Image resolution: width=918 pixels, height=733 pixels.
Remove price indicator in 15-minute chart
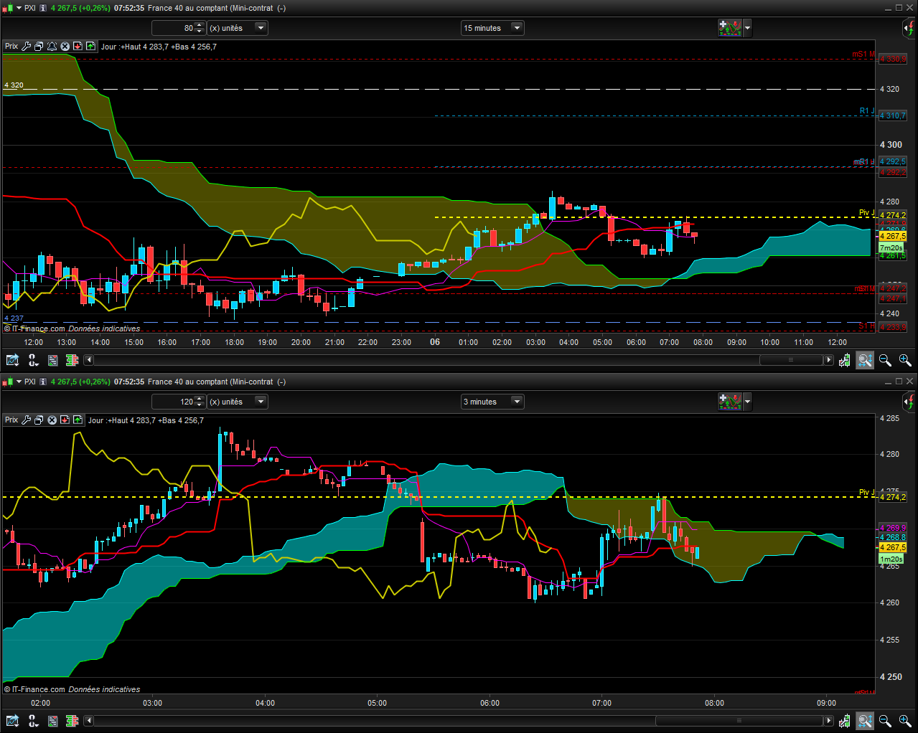tap(65, 47)
